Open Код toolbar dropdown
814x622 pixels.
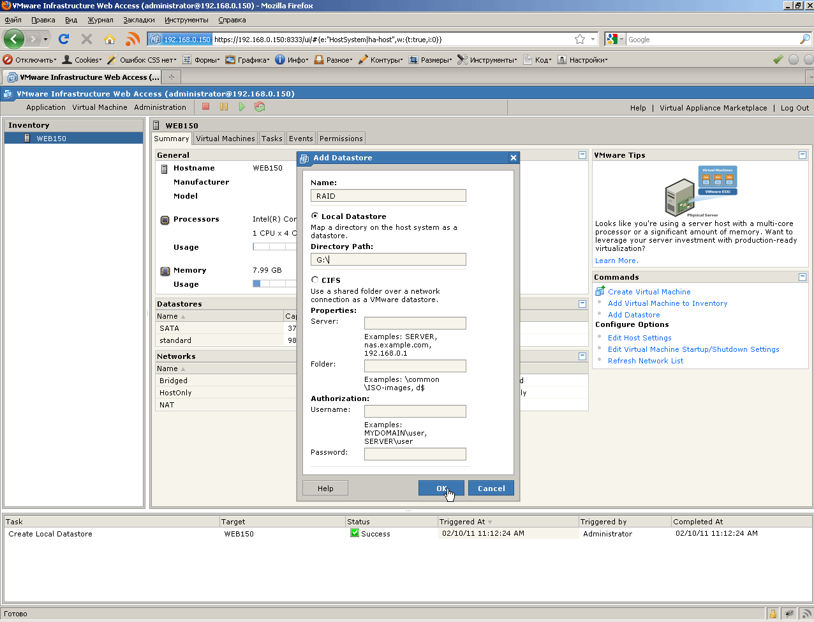(x=537, y=59)
